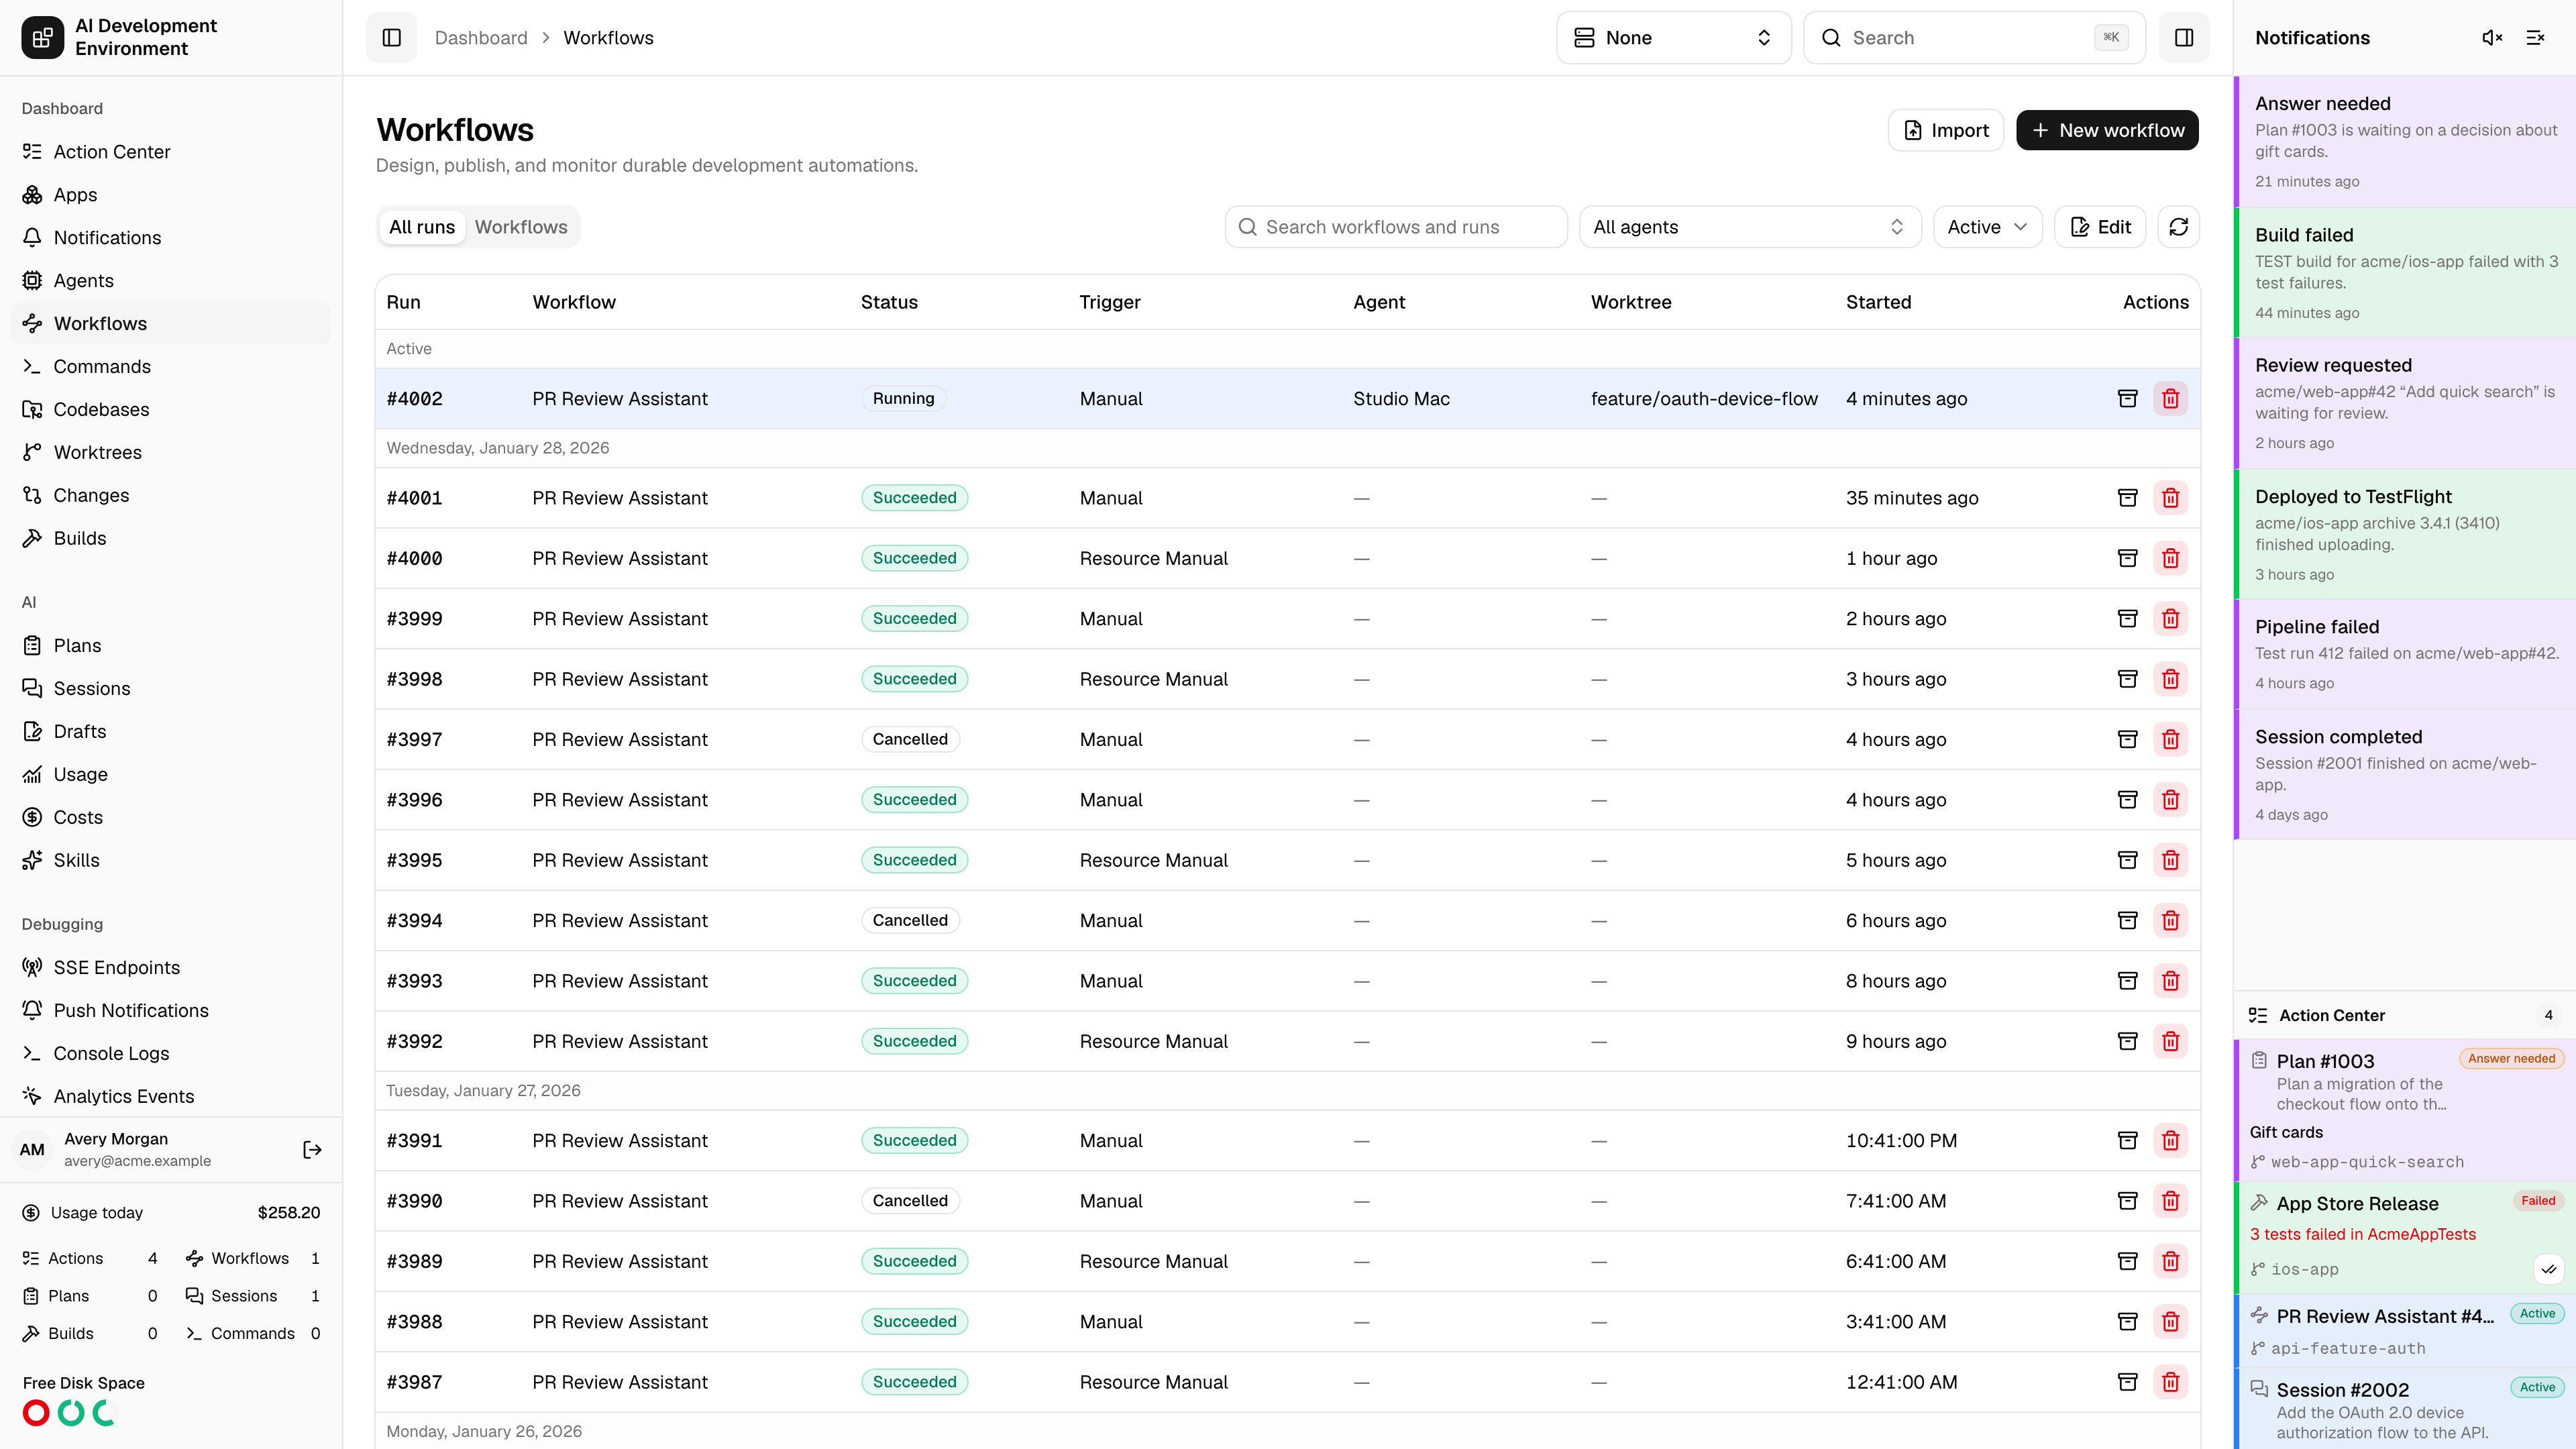Click the global Search field

click(1974, 38)
